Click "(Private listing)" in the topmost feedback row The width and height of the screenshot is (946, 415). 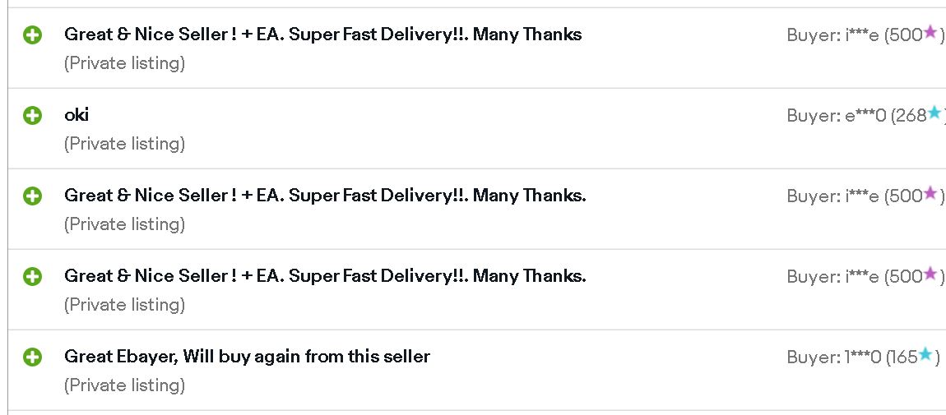click(124, 62)
